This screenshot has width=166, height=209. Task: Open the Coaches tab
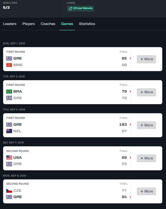coord(48,24)
